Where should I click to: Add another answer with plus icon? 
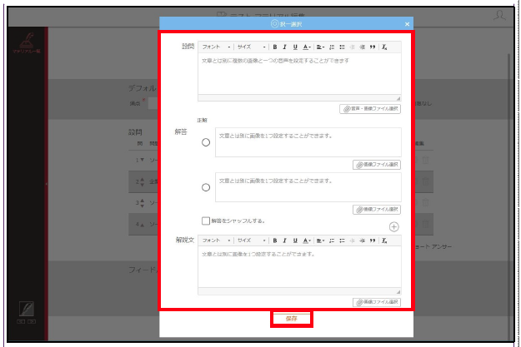(393, 227)
